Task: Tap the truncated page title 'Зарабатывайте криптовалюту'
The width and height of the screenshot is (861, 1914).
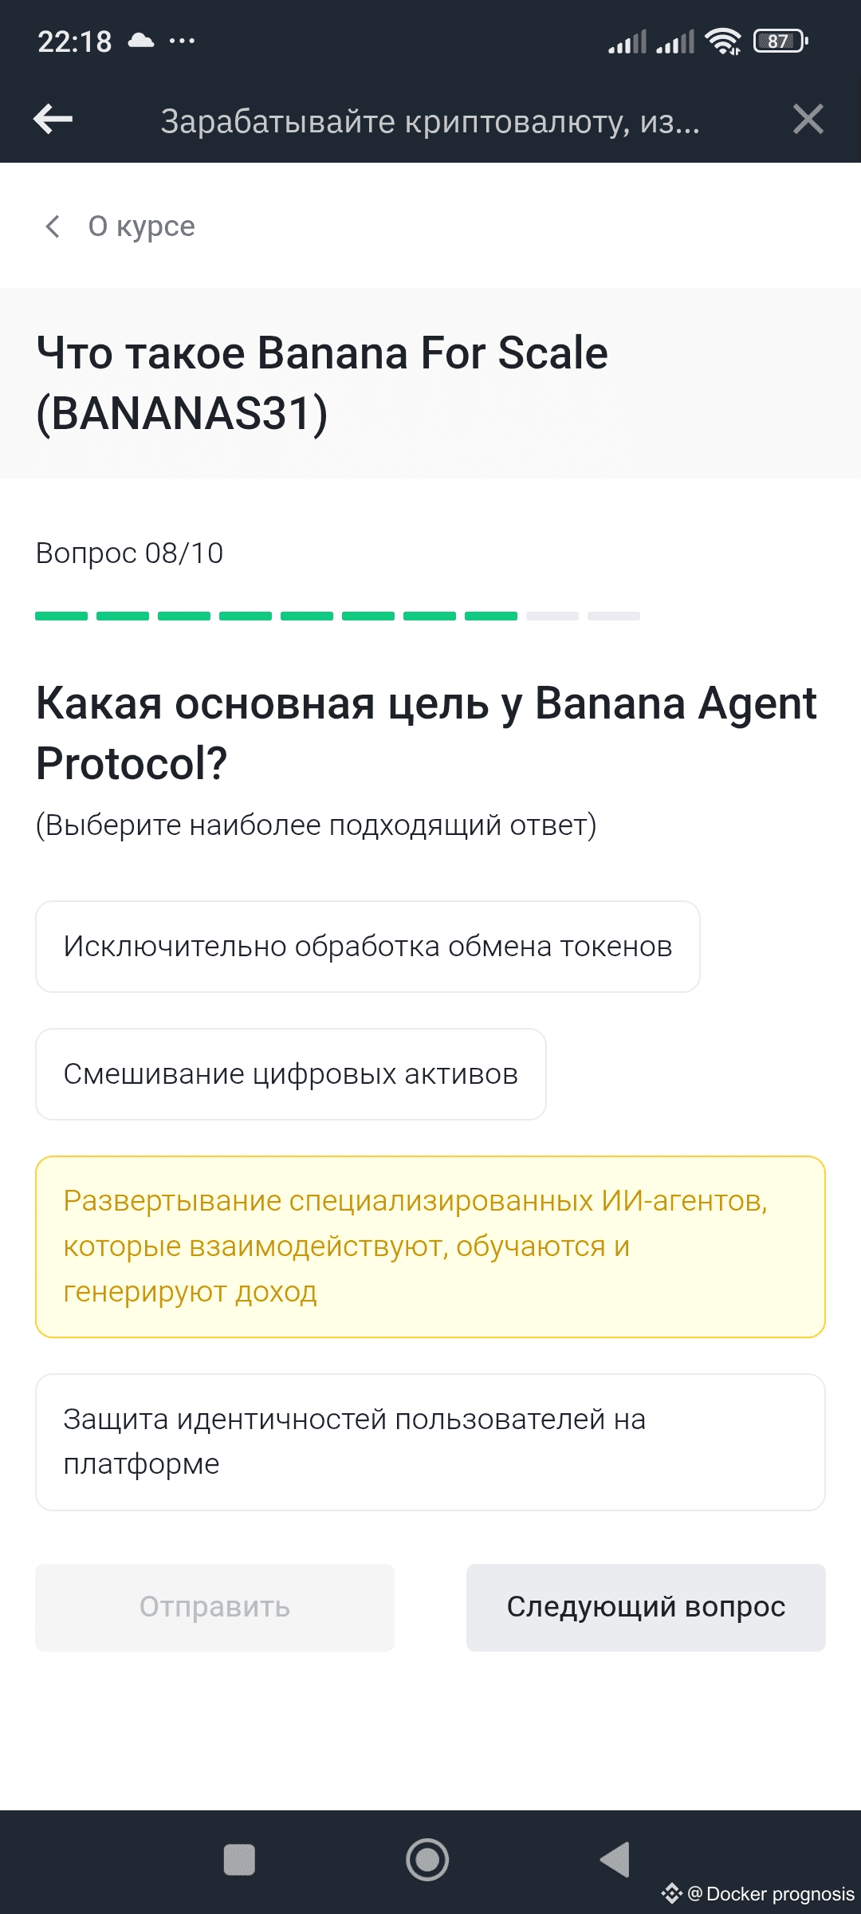Action: point(431,121)
